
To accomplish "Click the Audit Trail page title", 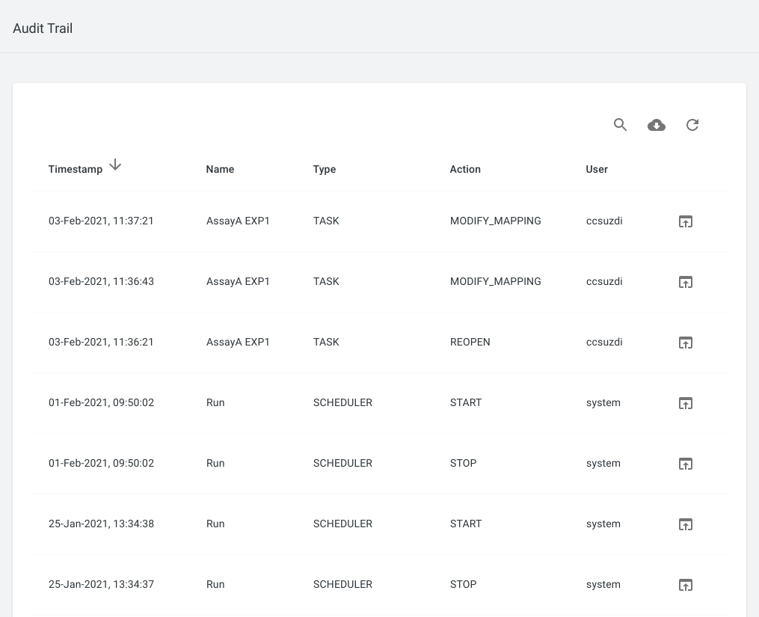I will [x=42, y=28].
